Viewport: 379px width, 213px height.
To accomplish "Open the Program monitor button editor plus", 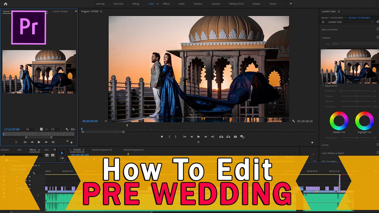I will [x=312, y=142].
